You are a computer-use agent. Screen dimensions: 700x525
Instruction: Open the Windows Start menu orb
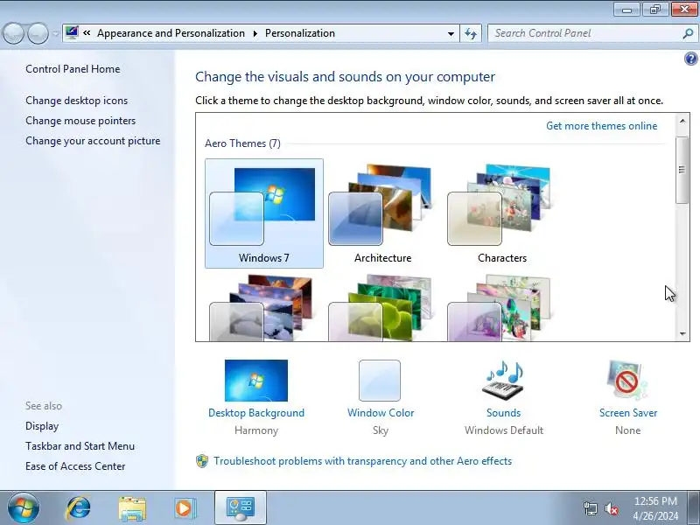(24, 507)
